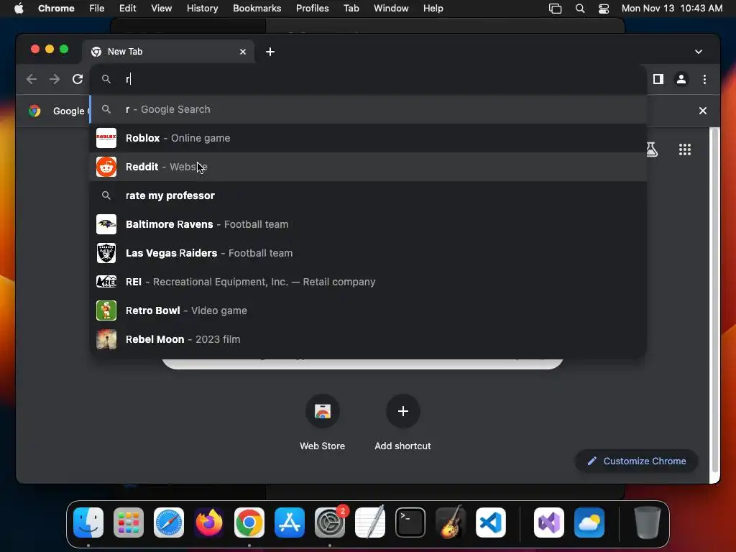Open the Weather app from the Dock

[x=589, y=523]
